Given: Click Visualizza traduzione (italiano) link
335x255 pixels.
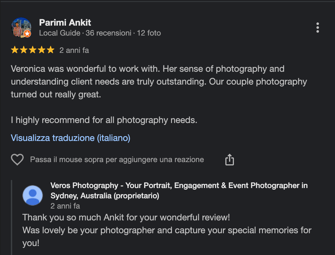Looking at the screenshot, I should (x=70, y=138).
